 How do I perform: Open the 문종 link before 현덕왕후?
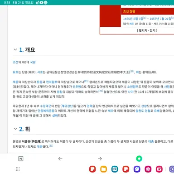click(39, 82)
